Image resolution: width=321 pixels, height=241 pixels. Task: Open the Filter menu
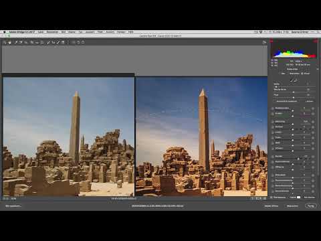pyautogui.click(x=100, y=32)
